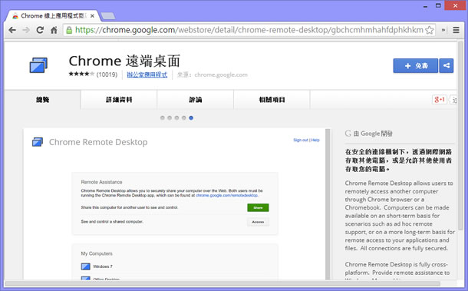The height and width of the screenshot is (291, 468).
Task: Select the first screenshot carousel dot
Action: (163, 117)
